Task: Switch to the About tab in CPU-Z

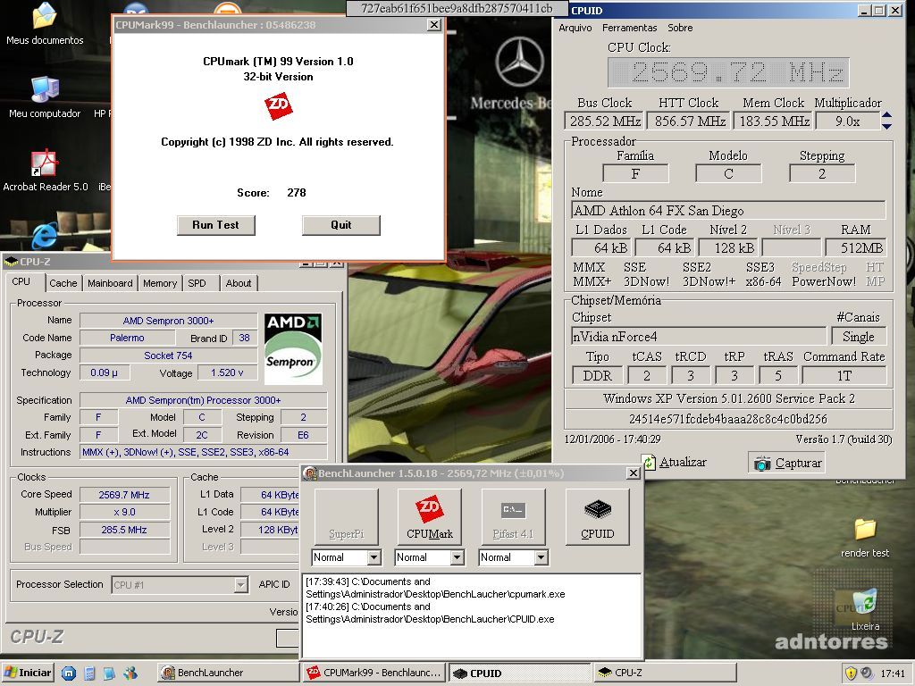Action: click(238, 283)
